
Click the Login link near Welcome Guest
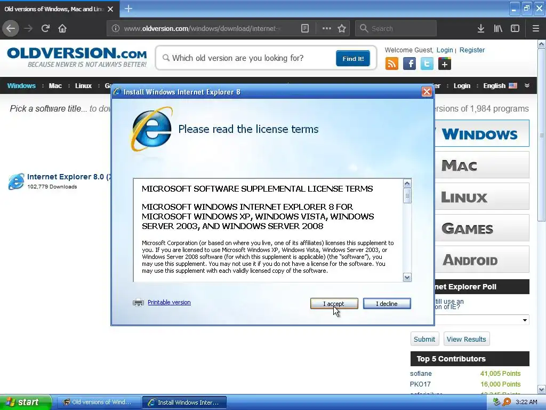(x=445, y=50)
